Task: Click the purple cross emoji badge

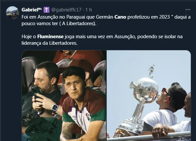Action: click(46, 10)
